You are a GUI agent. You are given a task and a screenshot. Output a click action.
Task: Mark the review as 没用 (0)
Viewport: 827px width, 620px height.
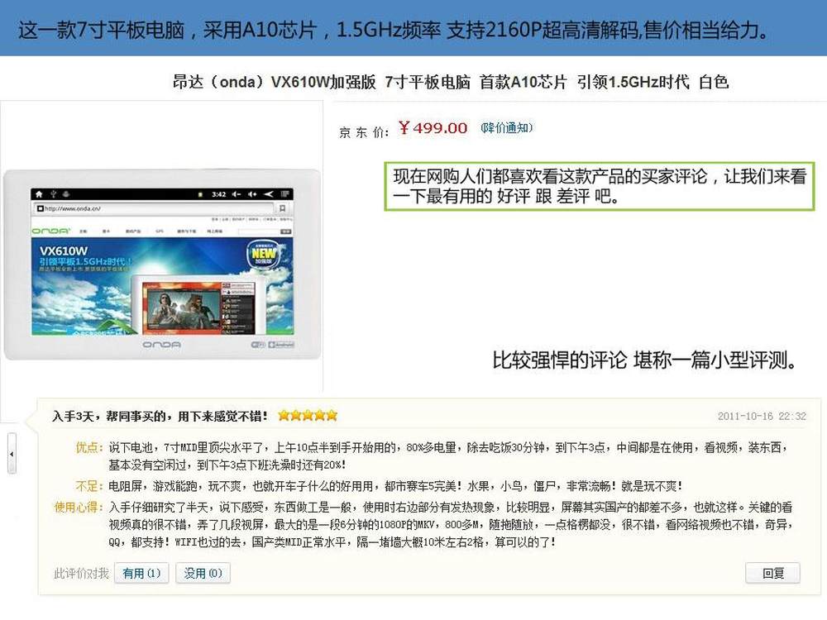[203, 573]
